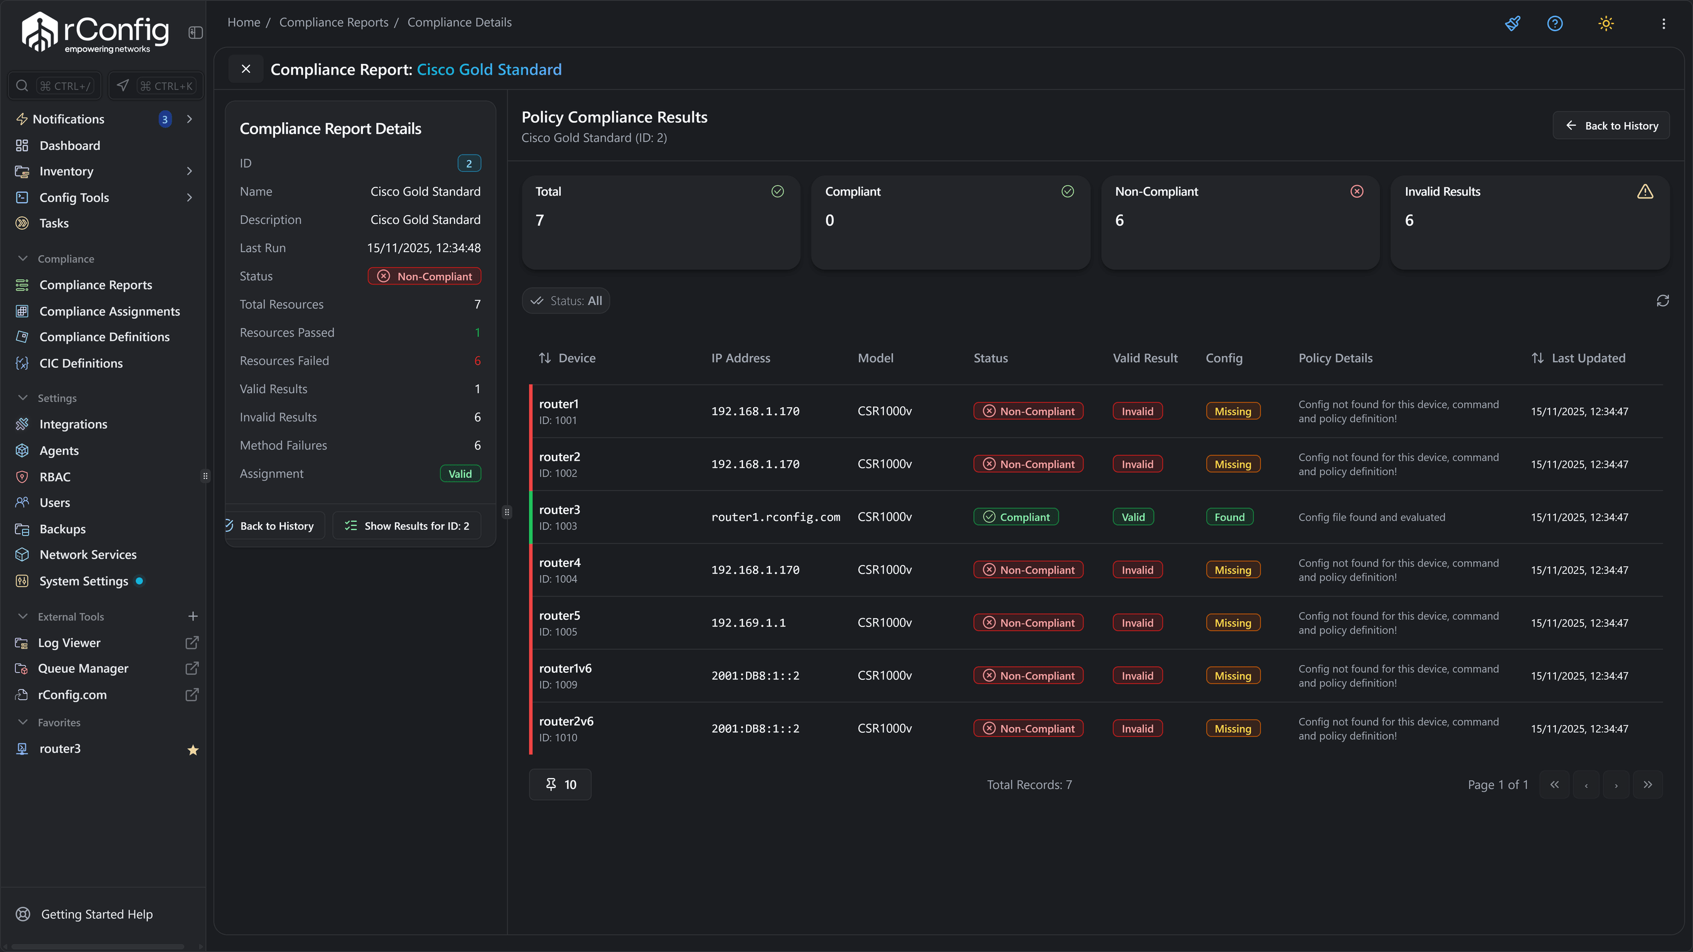The height and width of the screenshot is (952, 1693).
Task: Go to the previous page of results
Action: point(1586,785)
